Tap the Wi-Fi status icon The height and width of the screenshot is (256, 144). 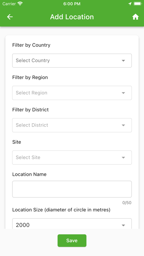click(x=20, y=4)
